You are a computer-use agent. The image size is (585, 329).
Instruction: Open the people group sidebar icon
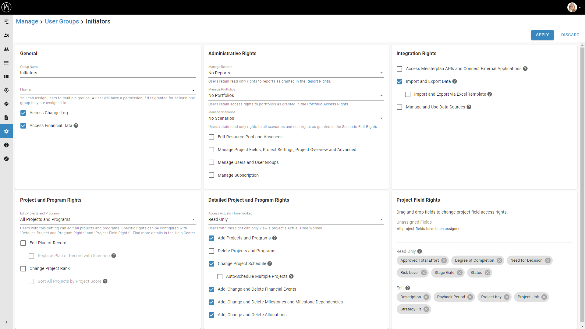pos(6,49)
